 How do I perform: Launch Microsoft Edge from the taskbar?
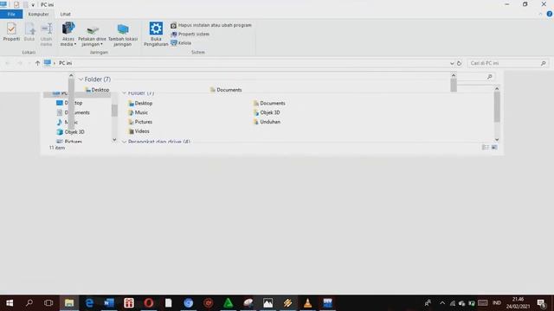pos(89,303)
